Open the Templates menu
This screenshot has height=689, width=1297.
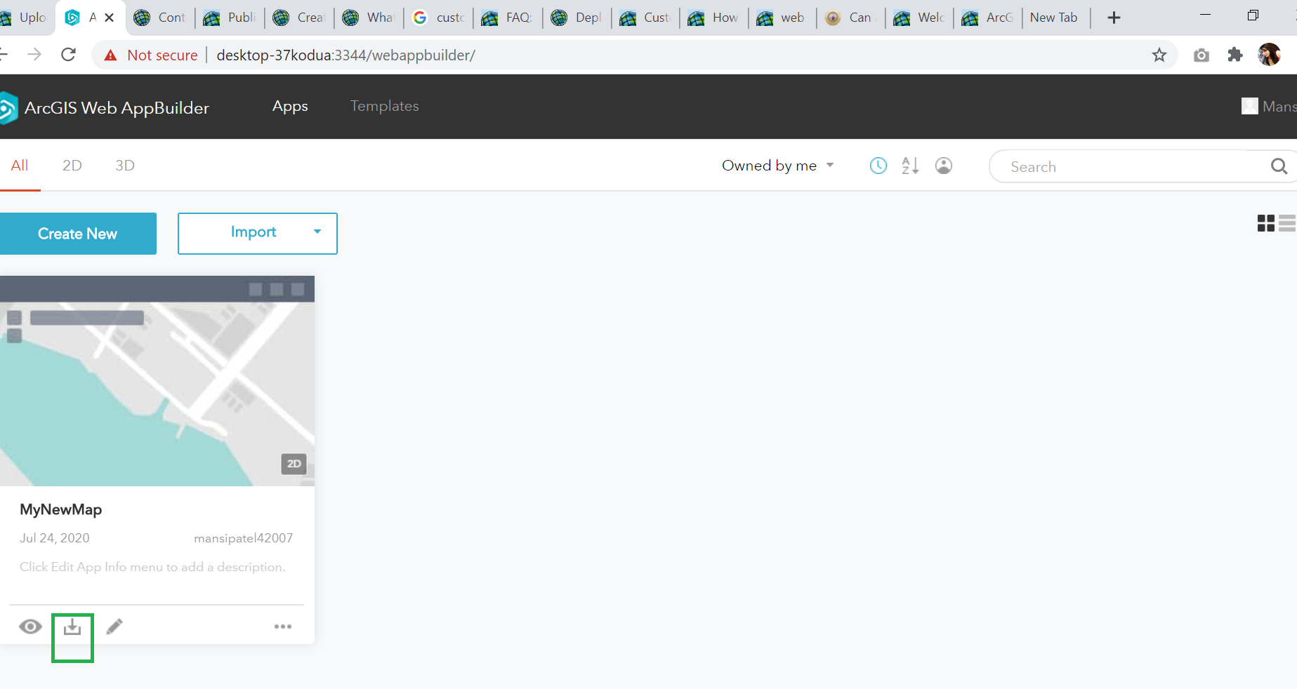pyautogui.click(x=385, y=106)
